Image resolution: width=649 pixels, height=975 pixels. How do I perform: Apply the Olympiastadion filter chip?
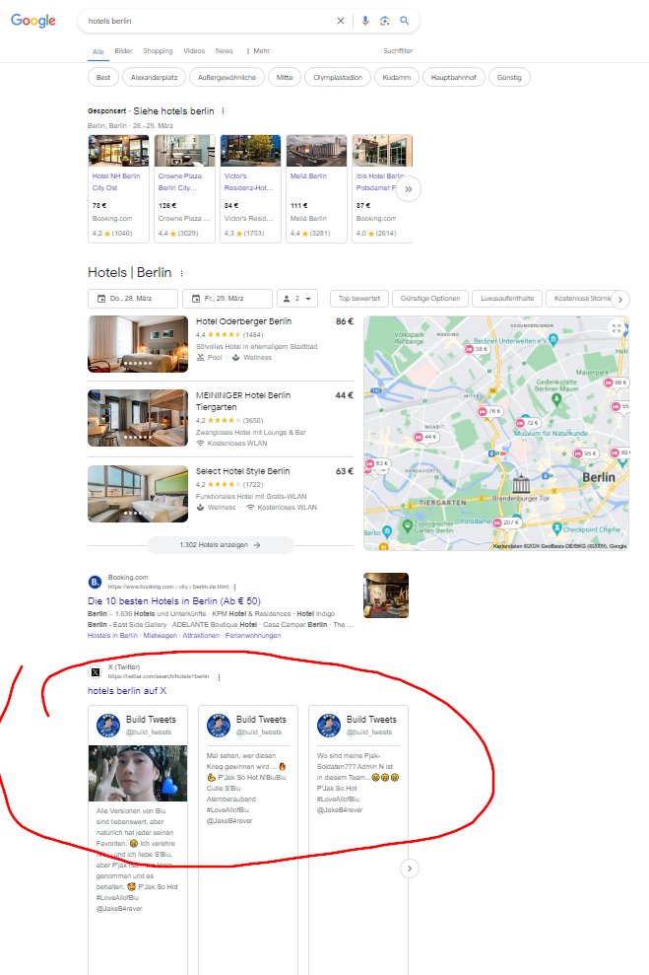[x=338, y=78]
